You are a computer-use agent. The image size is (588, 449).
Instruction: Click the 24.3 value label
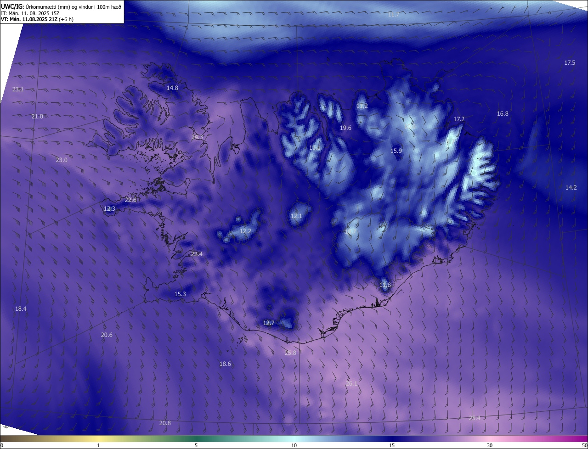[197, 137]
